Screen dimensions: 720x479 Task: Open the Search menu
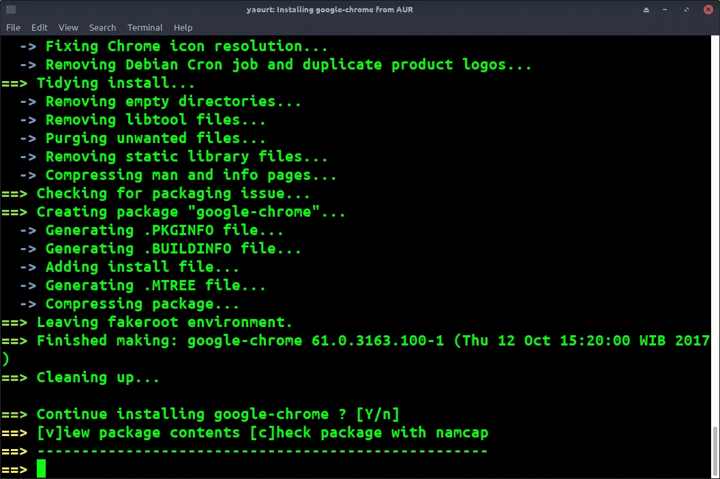tap(102, 27)
